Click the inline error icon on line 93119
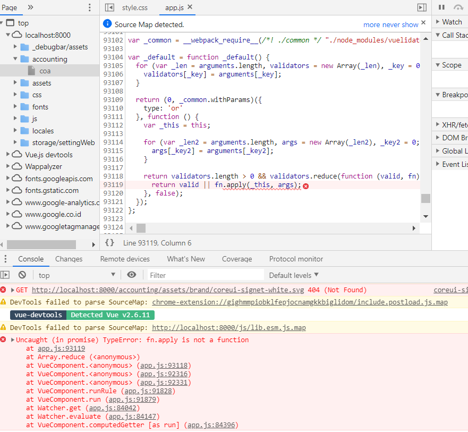 pos(305,186)
